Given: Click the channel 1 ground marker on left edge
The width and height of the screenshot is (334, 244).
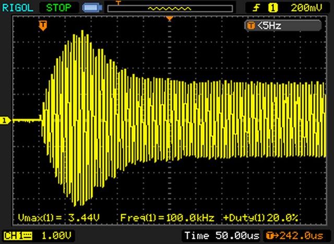Looking at the screenshot, I should coord(5,120).
